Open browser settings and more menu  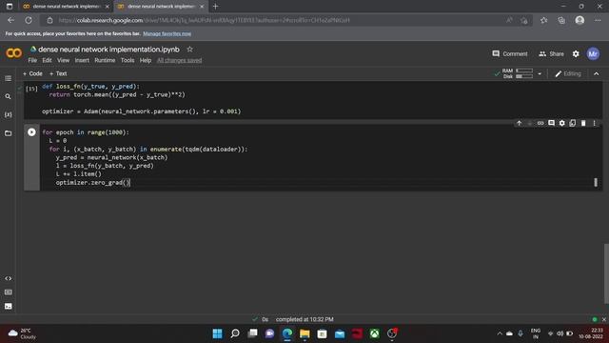tap(598, 20)
